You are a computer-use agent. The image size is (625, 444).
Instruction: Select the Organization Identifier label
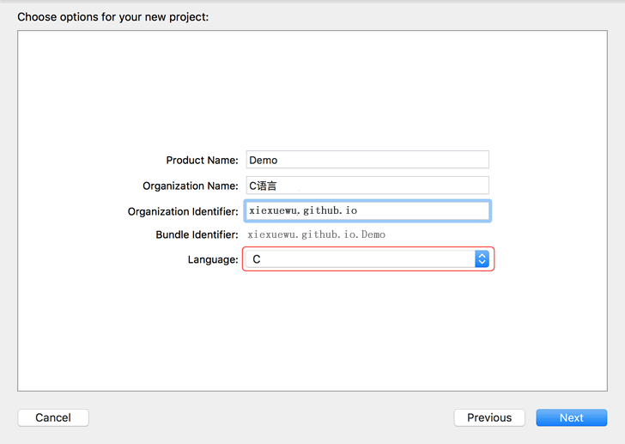pos(183,211)
